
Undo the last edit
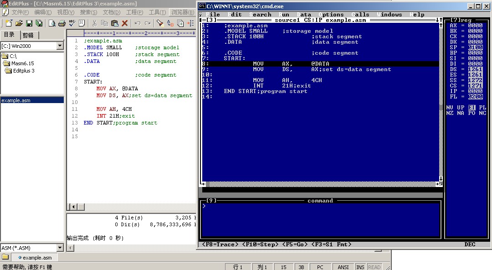[138, 23]
